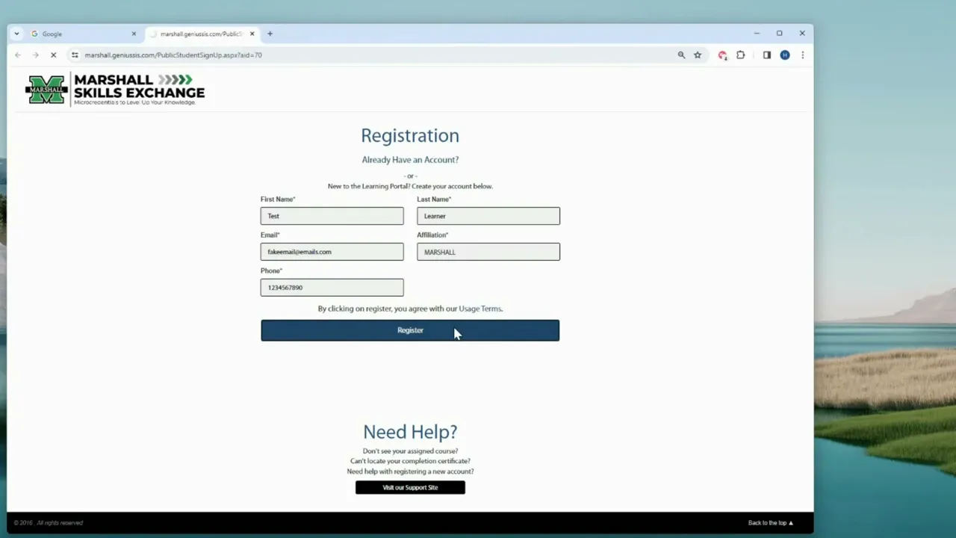The width and height of the screenshot is (956, 538).
Task: Open the Chrome profile avatar
Action: (x=785, y=55)
